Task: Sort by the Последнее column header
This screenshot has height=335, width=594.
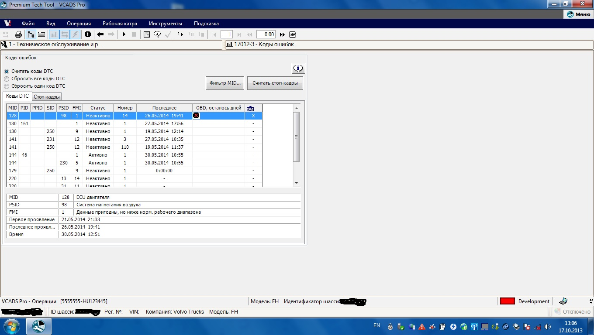Action: coord(164,108)
